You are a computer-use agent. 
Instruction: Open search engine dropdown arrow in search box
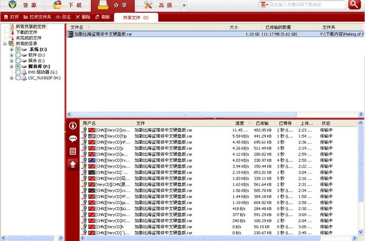tap(267, 5)
